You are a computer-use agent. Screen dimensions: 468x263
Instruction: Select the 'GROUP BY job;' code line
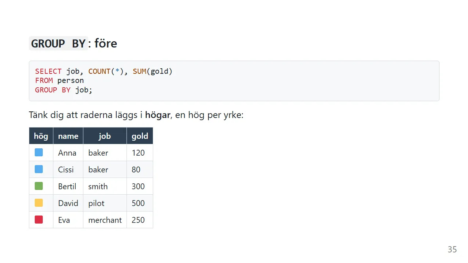64,90
